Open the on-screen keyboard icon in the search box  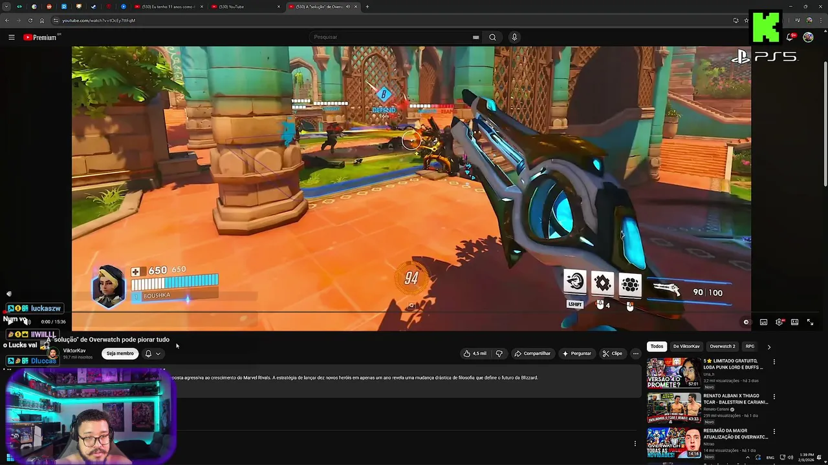tap(476, 37)
